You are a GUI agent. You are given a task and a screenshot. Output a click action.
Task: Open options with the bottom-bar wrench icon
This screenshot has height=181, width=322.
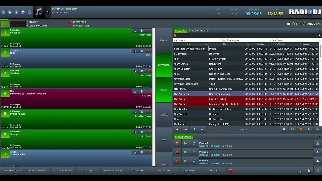click(x=301, y=171)
